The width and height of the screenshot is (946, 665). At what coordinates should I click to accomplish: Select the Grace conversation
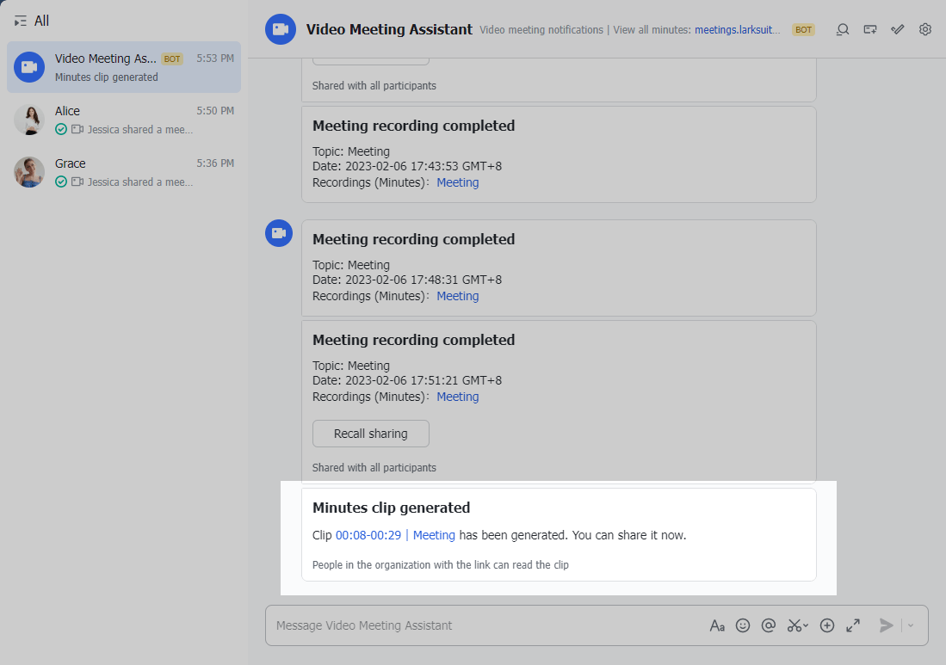click(124, 172)
